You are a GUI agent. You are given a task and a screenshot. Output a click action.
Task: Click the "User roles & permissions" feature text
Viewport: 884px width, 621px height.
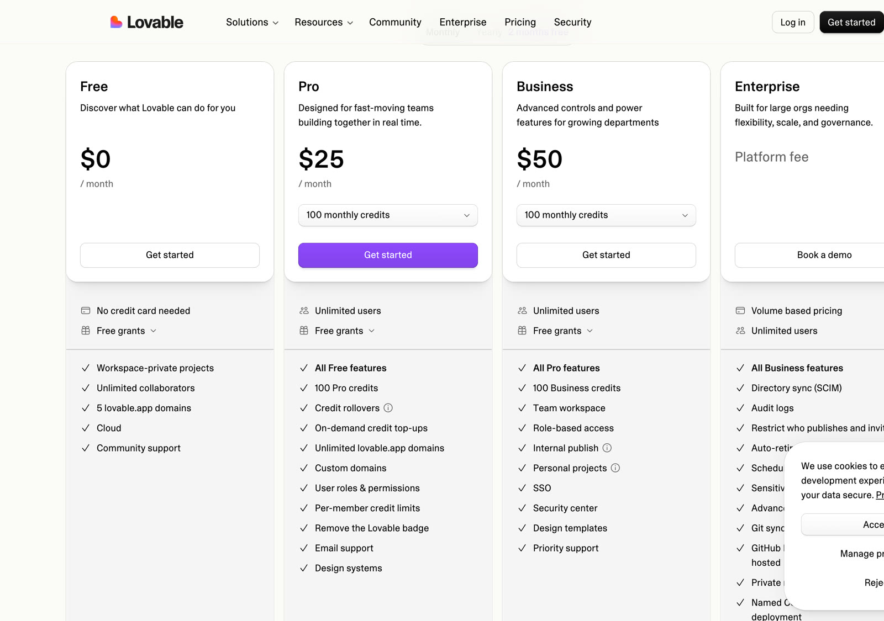[367, 488]
